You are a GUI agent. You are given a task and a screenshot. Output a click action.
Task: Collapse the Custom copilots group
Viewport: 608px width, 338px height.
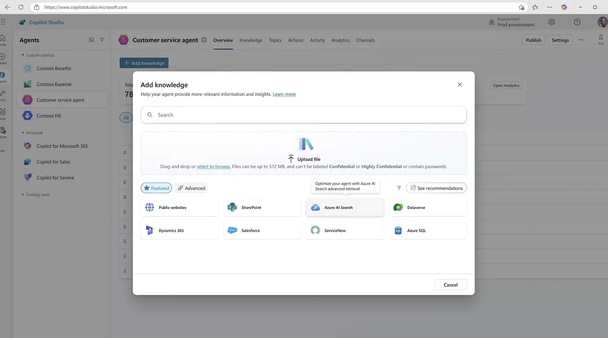(x=23, y=55)
